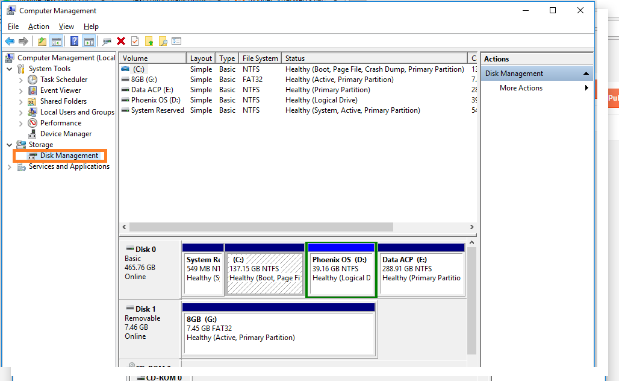Select the 8GB (G:) volume row
Image resolution: width=619 pixels, height=381 pixels.
(298, 80)
